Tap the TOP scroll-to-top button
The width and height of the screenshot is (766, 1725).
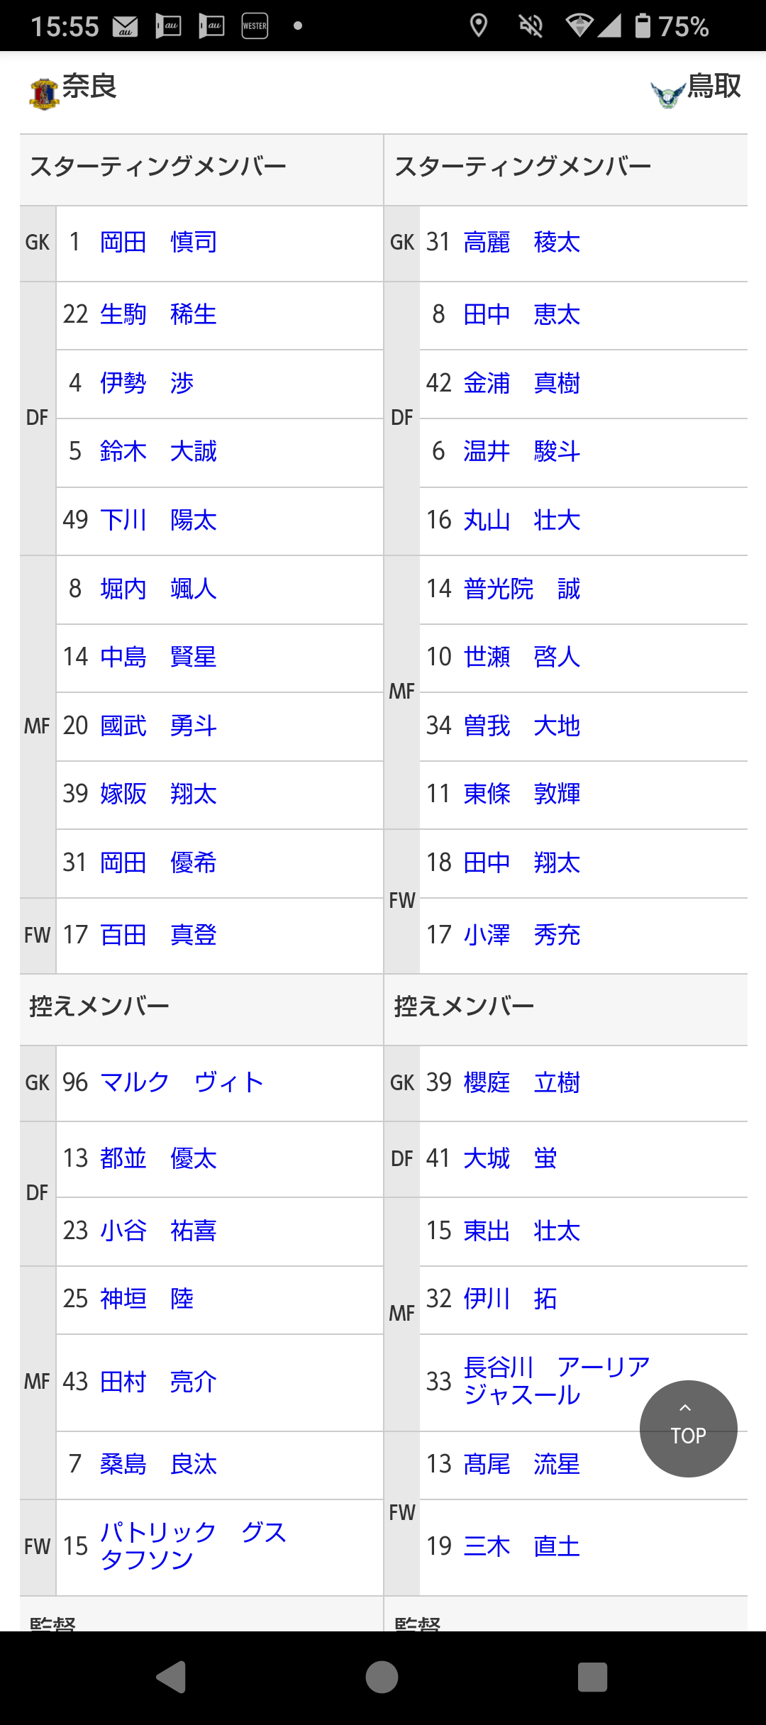[x=688, y=1429]
